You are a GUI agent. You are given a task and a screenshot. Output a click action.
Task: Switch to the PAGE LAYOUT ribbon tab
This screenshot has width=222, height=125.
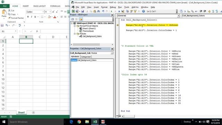40,6
